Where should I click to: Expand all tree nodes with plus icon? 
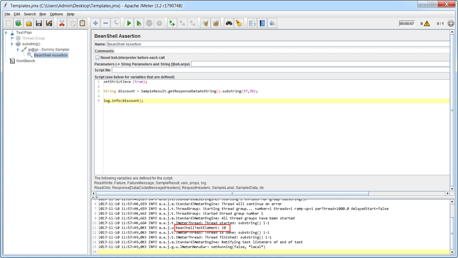(x=95, y=23)
